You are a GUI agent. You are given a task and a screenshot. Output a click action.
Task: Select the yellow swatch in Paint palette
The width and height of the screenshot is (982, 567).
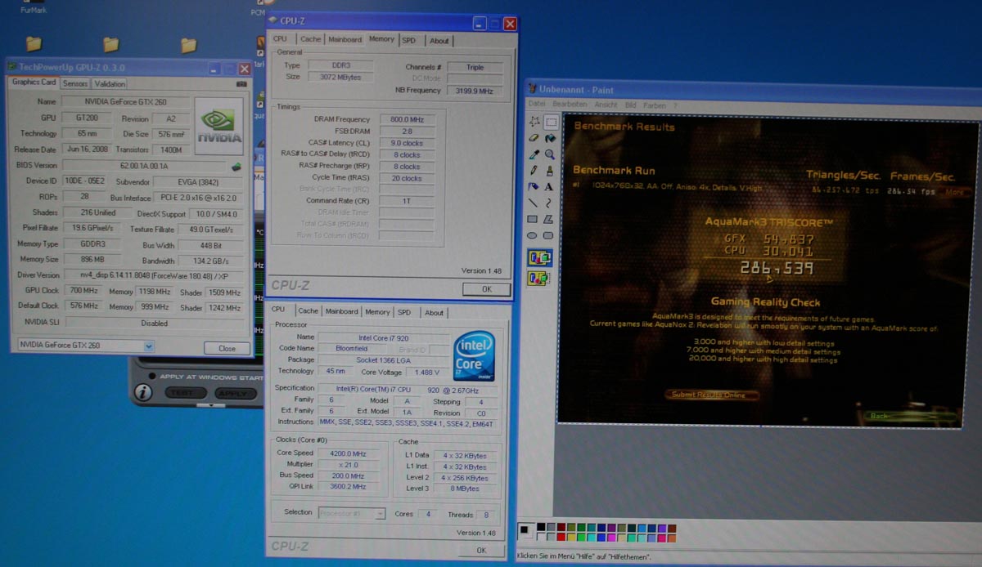pyautogui.click(x=573, y=537)
